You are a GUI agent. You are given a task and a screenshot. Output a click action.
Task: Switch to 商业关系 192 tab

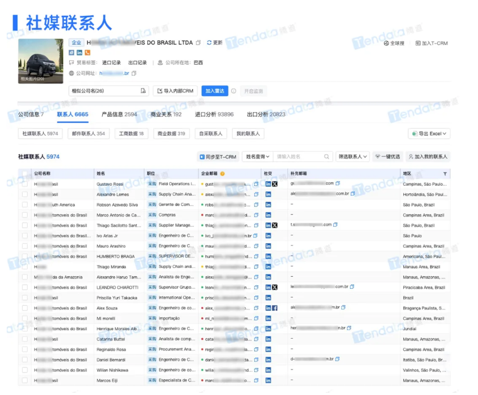pos(166,114)
